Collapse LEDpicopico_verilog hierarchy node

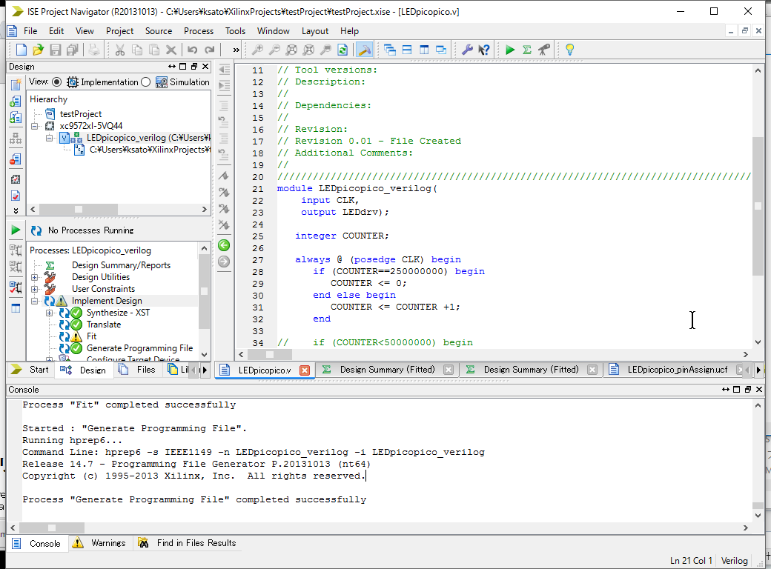click(x=49, y=138)
